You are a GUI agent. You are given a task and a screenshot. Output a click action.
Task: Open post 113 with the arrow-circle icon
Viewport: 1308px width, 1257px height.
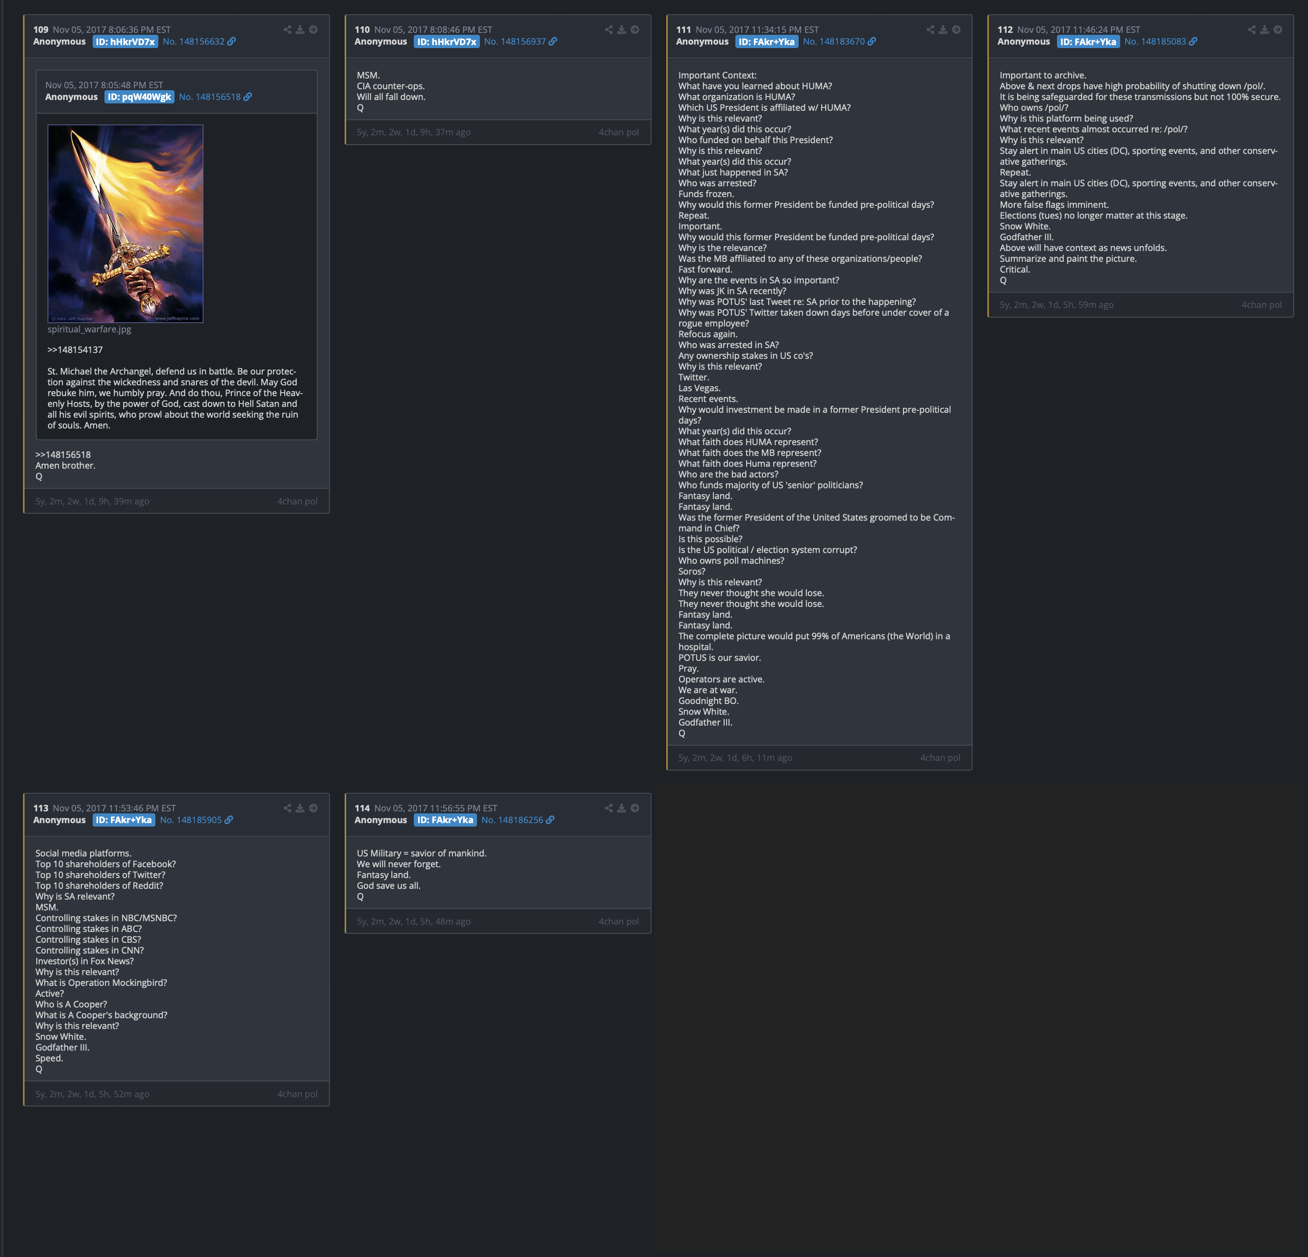coord(313,808)
